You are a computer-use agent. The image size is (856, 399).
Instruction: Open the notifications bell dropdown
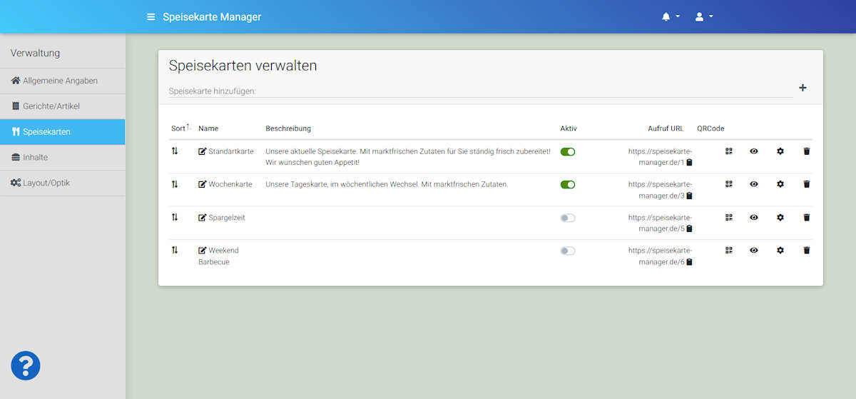pyautogui.click(x=670, y=16)
